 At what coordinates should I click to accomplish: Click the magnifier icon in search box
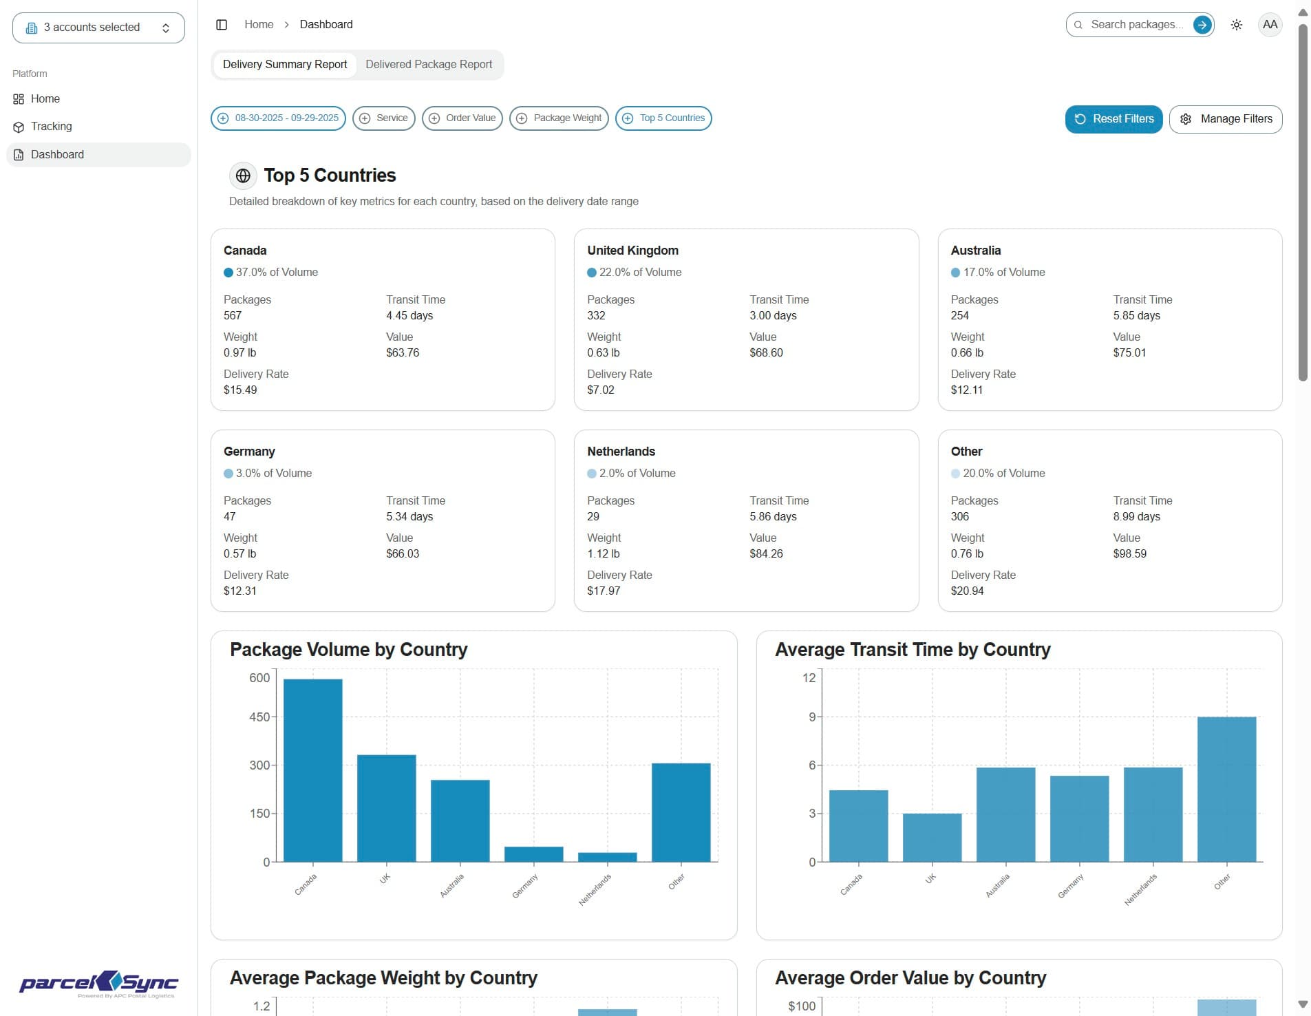pos(1078,25)
